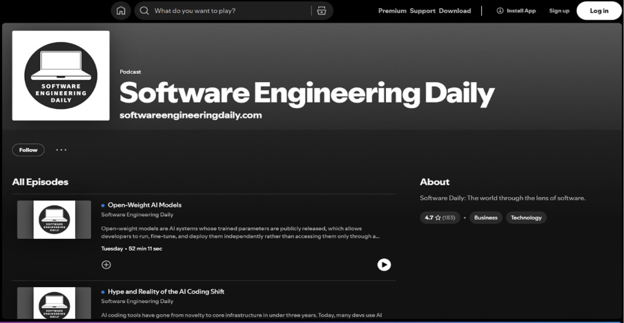Screen dimensions: 624x323
Task: Click the large podcast cover art
Action: coord(61,76)
